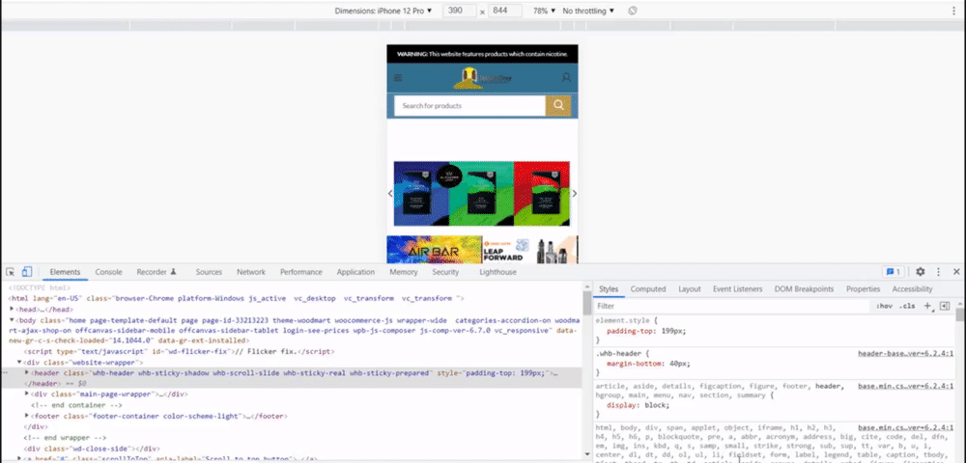Click the Leap Forward banner image
Image resolution: width=966 pixels, height=463 pixels.
coord(530,250)
